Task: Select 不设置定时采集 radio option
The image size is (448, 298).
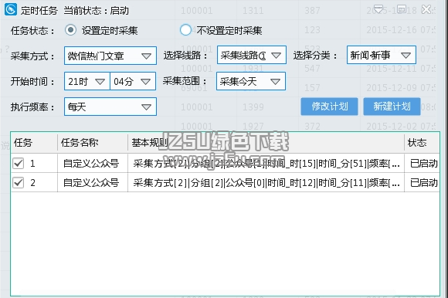Action: pos(185,29)
